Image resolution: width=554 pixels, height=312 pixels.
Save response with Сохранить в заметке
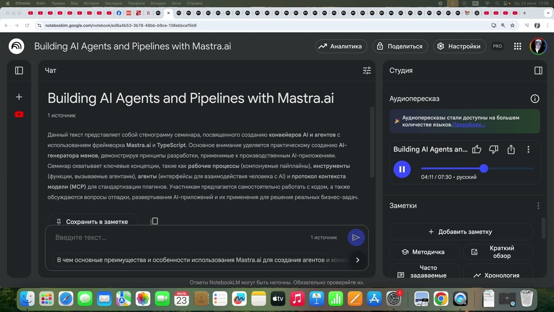[93, 220]
